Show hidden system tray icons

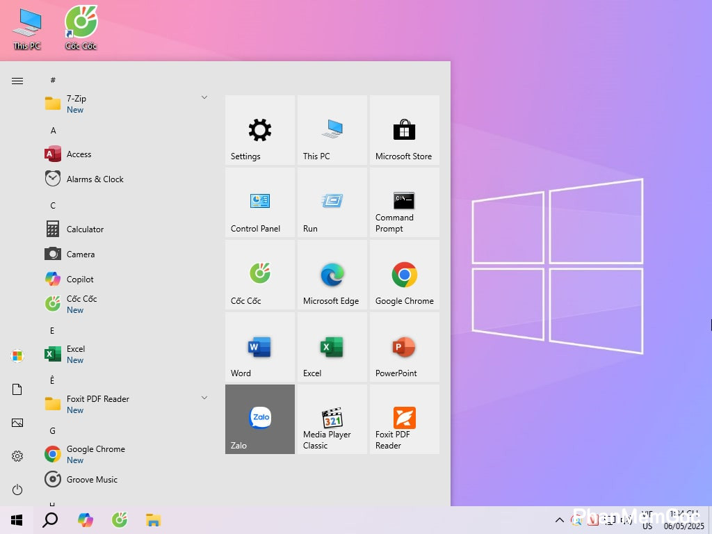(559, 520)
